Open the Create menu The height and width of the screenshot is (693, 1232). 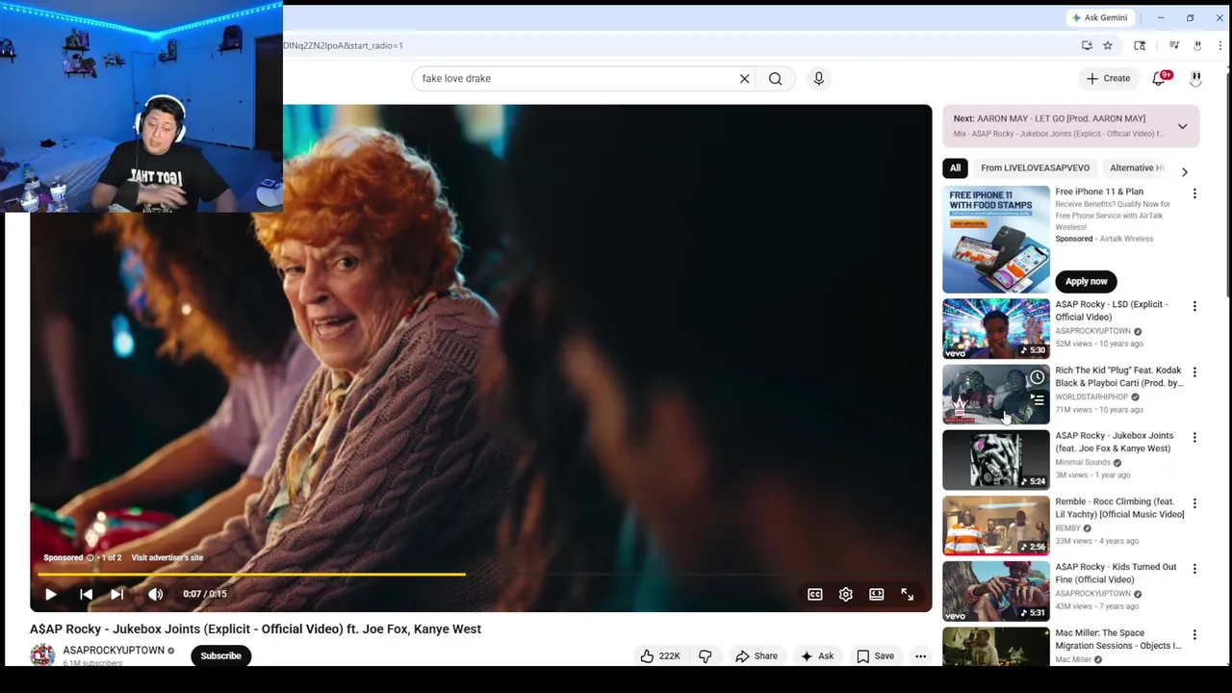coord(1108,78)
